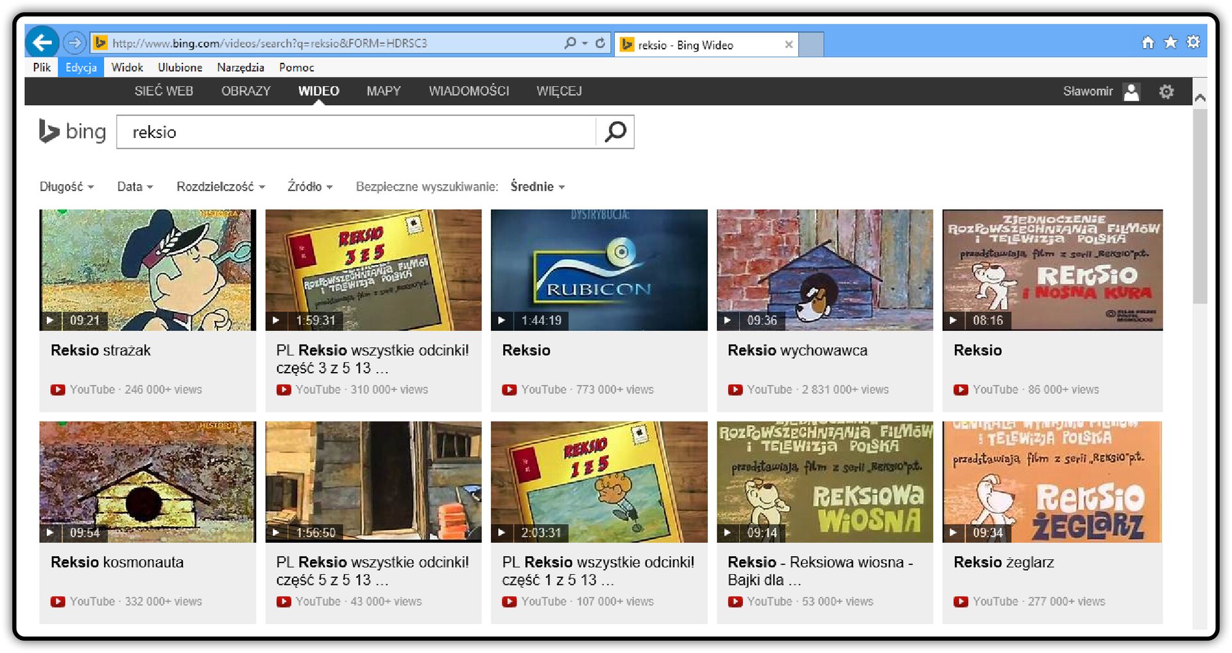Switch to MAPY search
The image size is (1232, 653).
coord(384,91)
